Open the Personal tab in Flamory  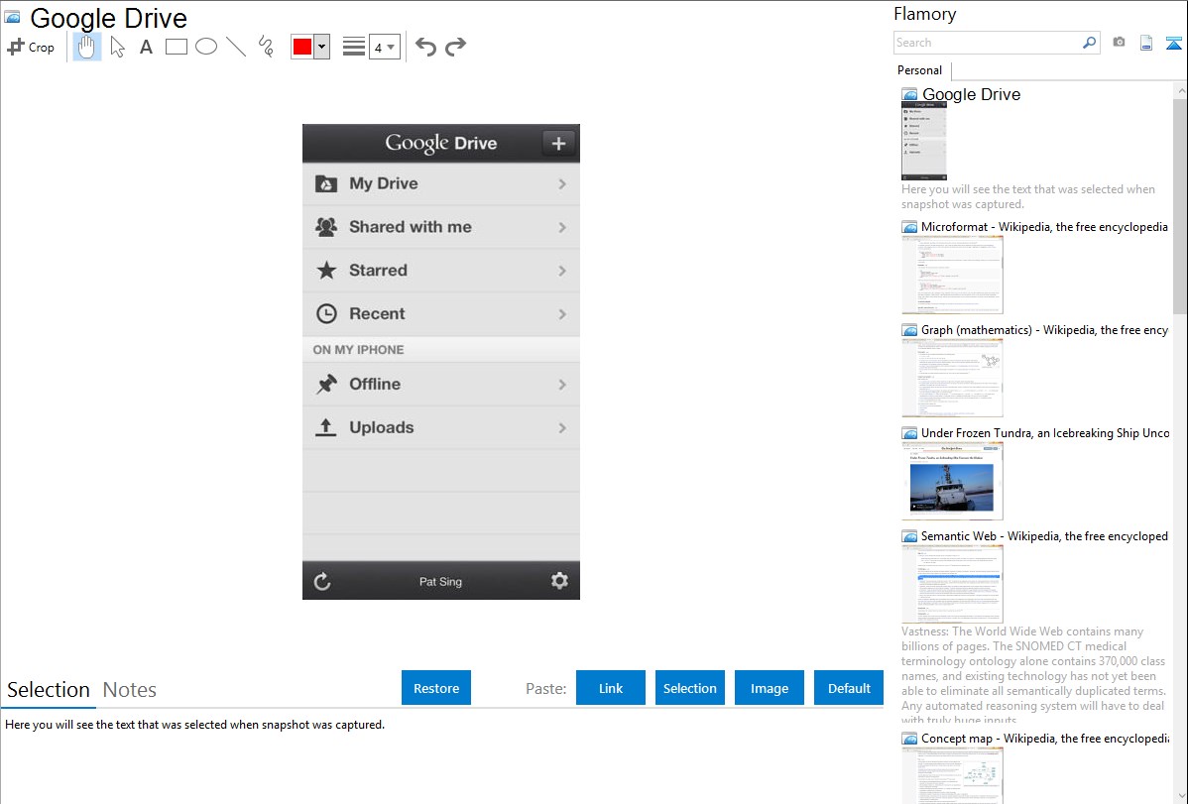click(920, 69)
